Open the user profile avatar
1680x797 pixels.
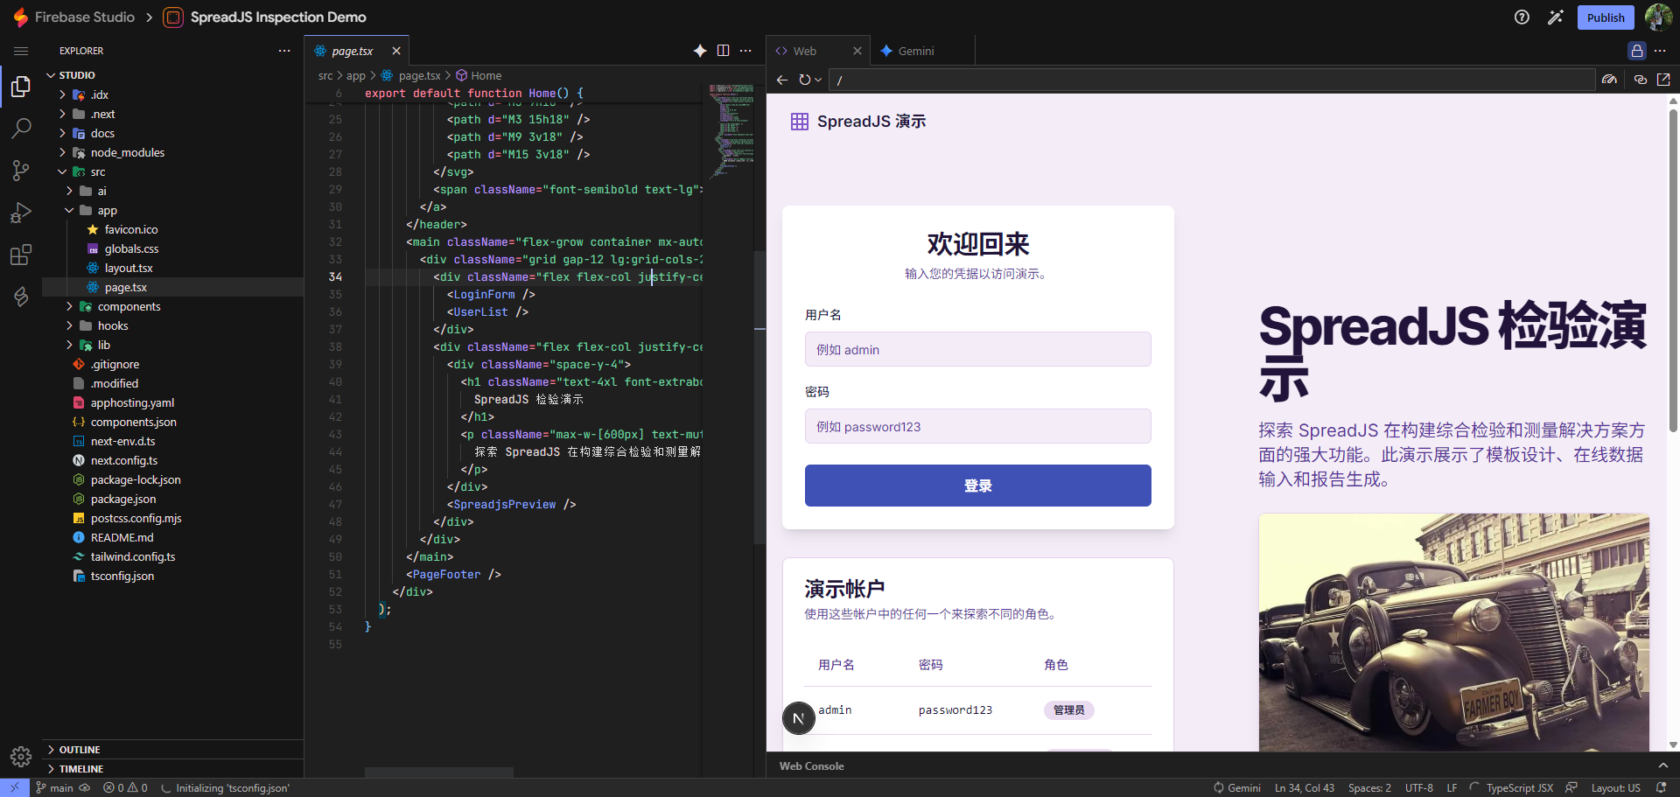tap(1658, 17)
